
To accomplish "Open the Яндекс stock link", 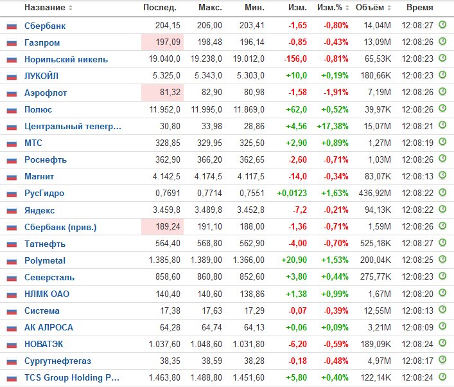I will coord(39,210).
